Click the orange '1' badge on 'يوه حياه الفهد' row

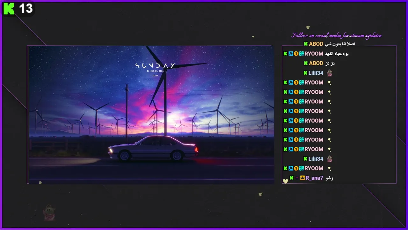pos(296,54)
